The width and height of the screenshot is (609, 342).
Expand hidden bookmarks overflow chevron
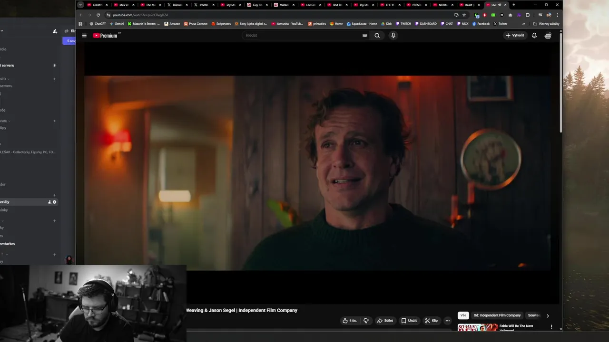click(x=523, y=24)
